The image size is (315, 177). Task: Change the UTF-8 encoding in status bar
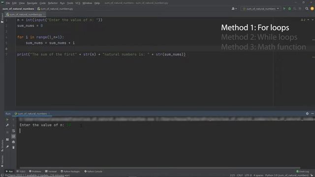coord(248,176)
